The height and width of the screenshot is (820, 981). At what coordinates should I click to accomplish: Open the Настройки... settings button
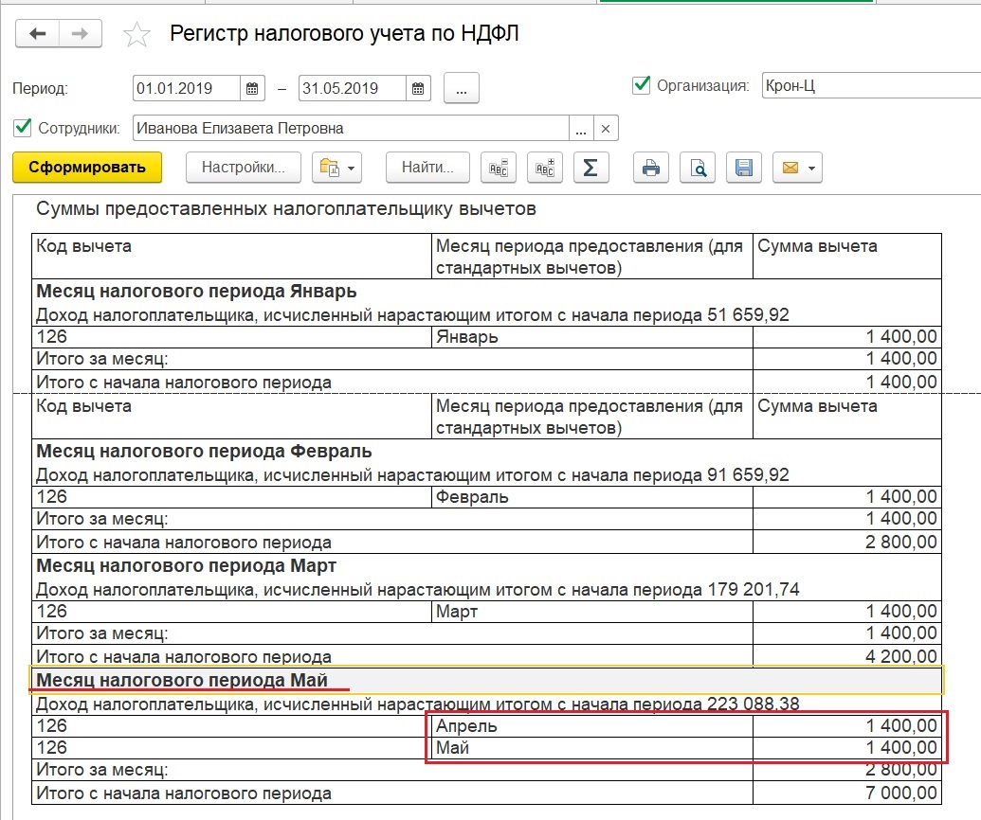click(244, 168)
